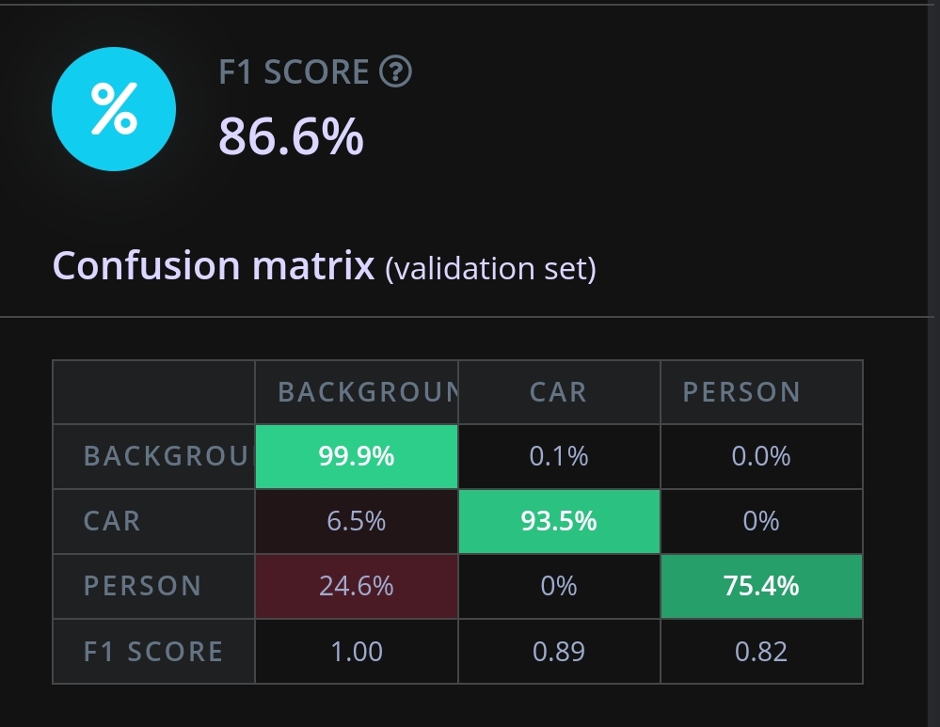Click the red 24.6% misclassification cell

(357, 586)
